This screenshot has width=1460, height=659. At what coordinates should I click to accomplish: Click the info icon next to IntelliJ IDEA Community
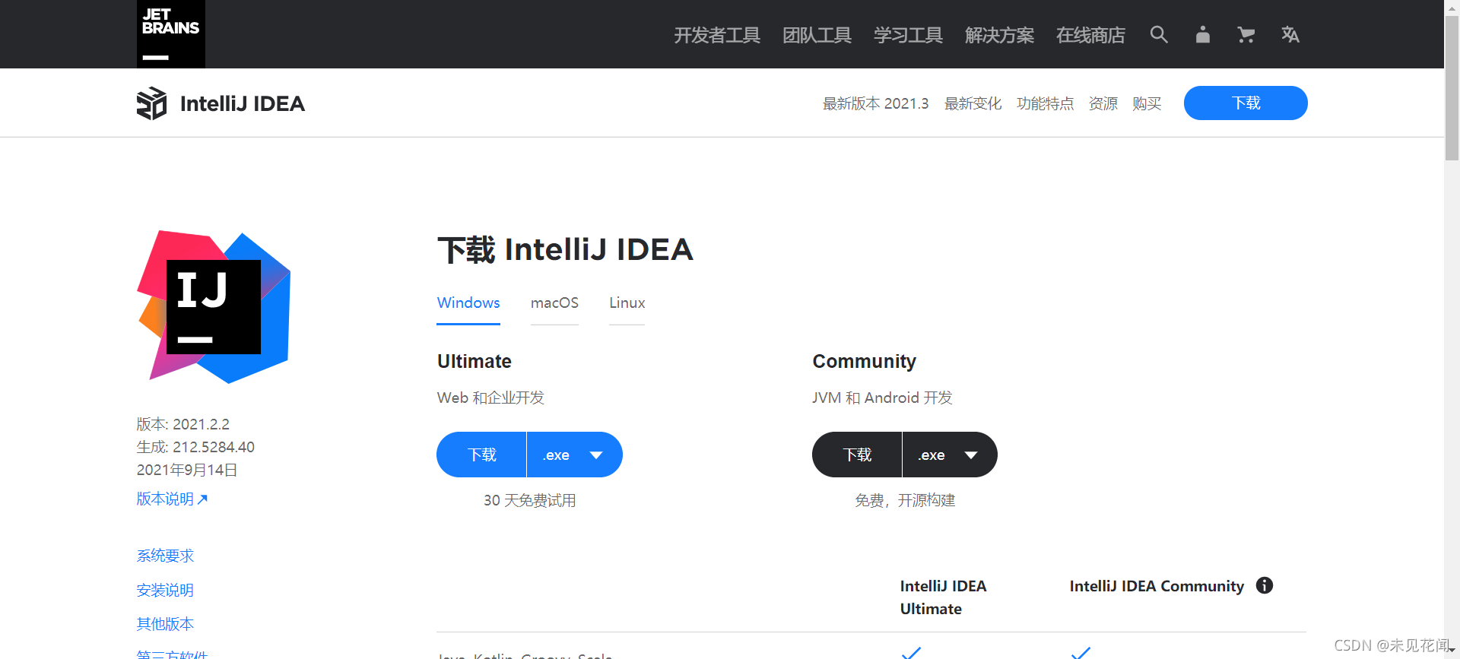coord(1265,585)
